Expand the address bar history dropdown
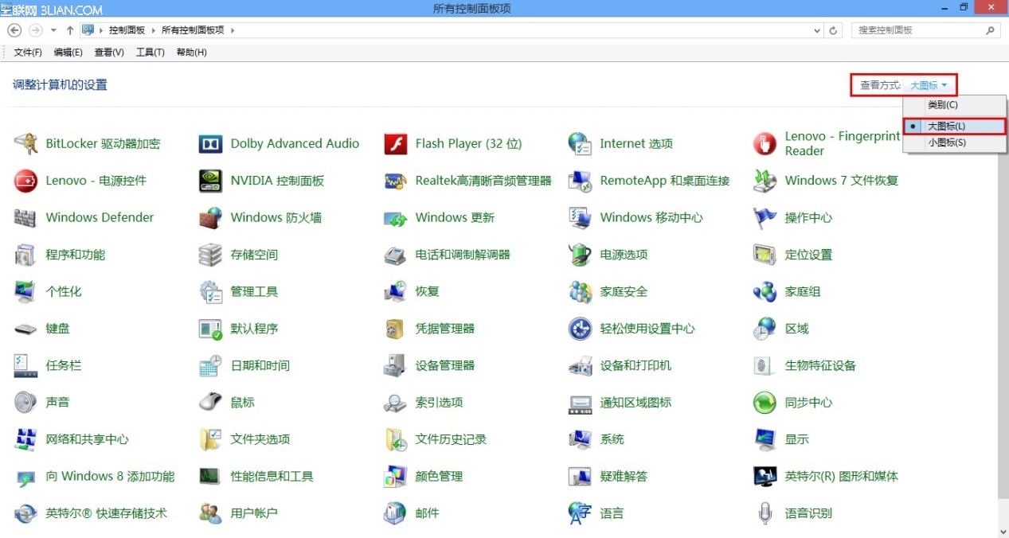The image size is (1009, 538). pyautogui.click(x=818, y=30)
